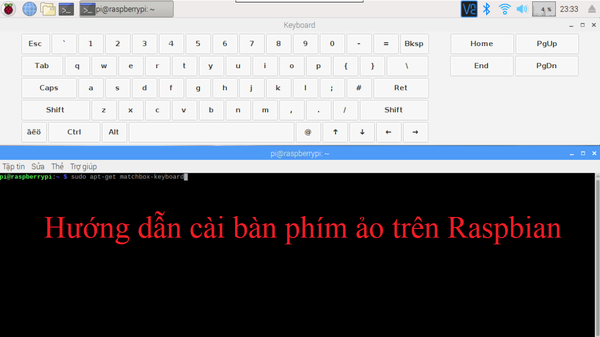Click the terminal command line text
Image resolution: width=600 pixels, height=337 pixels.
pyautogui.click(x=127, y=177)
